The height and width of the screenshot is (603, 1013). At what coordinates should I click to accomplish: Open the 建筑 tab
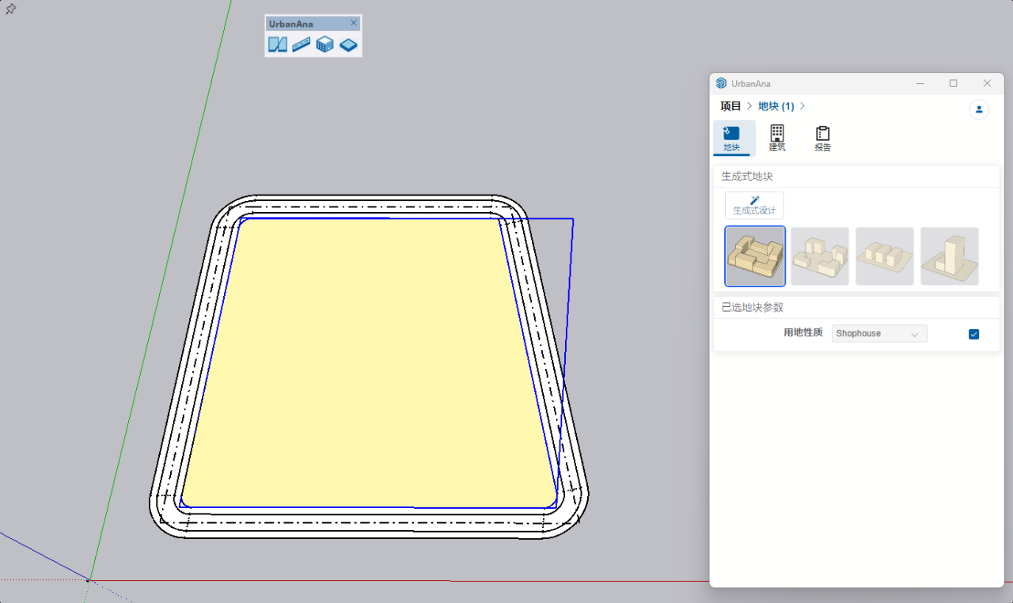pyautogui.click(x=777, y=138)
